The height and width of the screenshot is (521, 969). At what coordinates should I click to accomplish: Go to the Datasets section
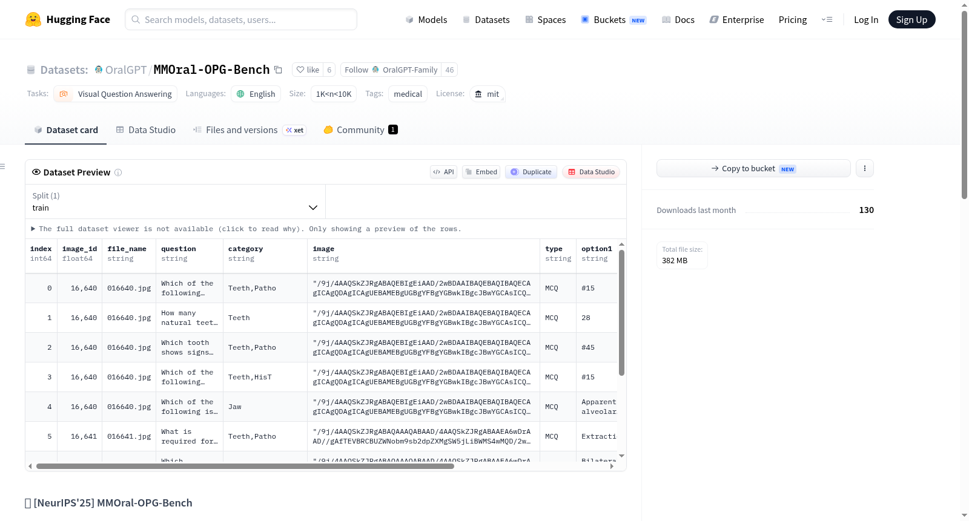pyautogui.click(x=486, y=19)
